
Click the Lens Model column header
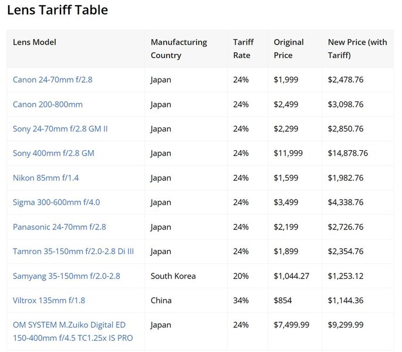pos(35,42)
